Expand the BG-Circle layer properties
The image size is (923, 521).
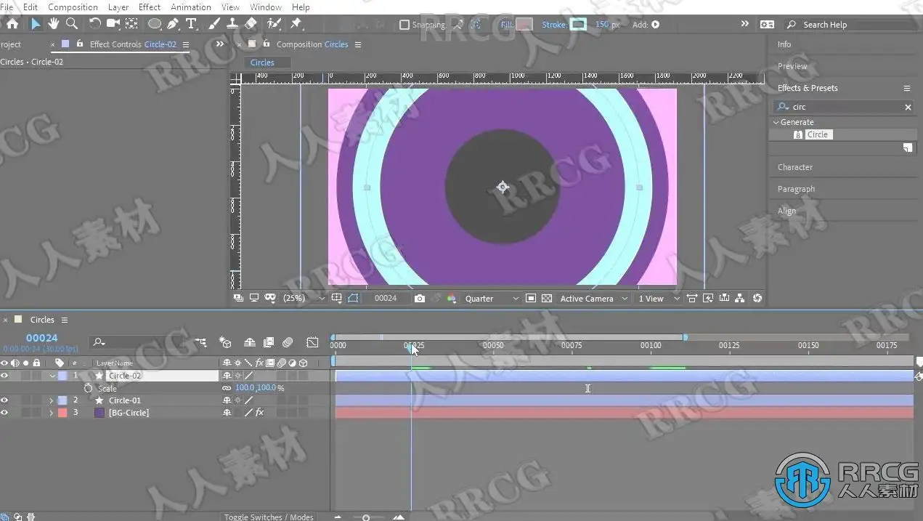coord(51,413)
